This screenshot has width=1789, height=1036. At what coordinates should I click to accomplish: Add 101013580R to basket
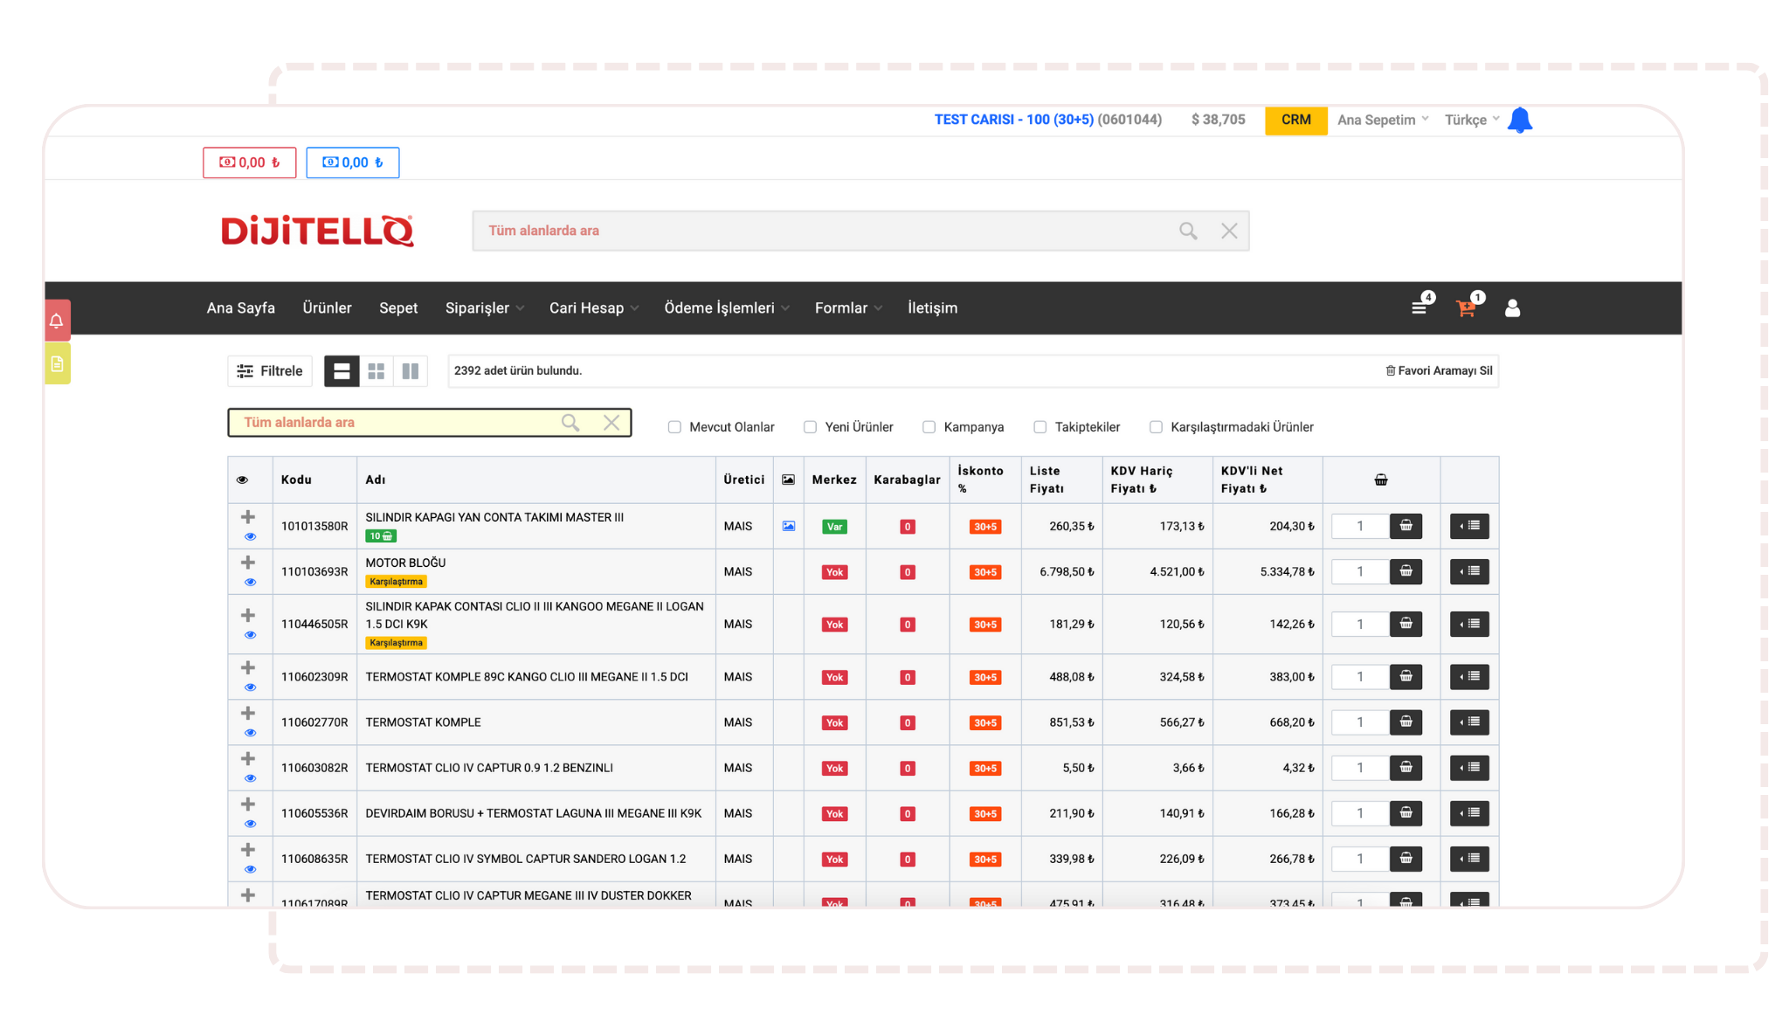(1406, 526)
